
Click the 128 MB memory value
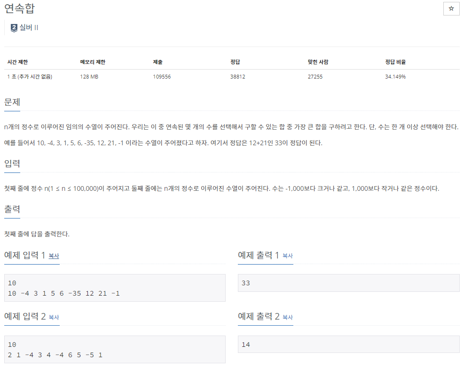point(89,77)
